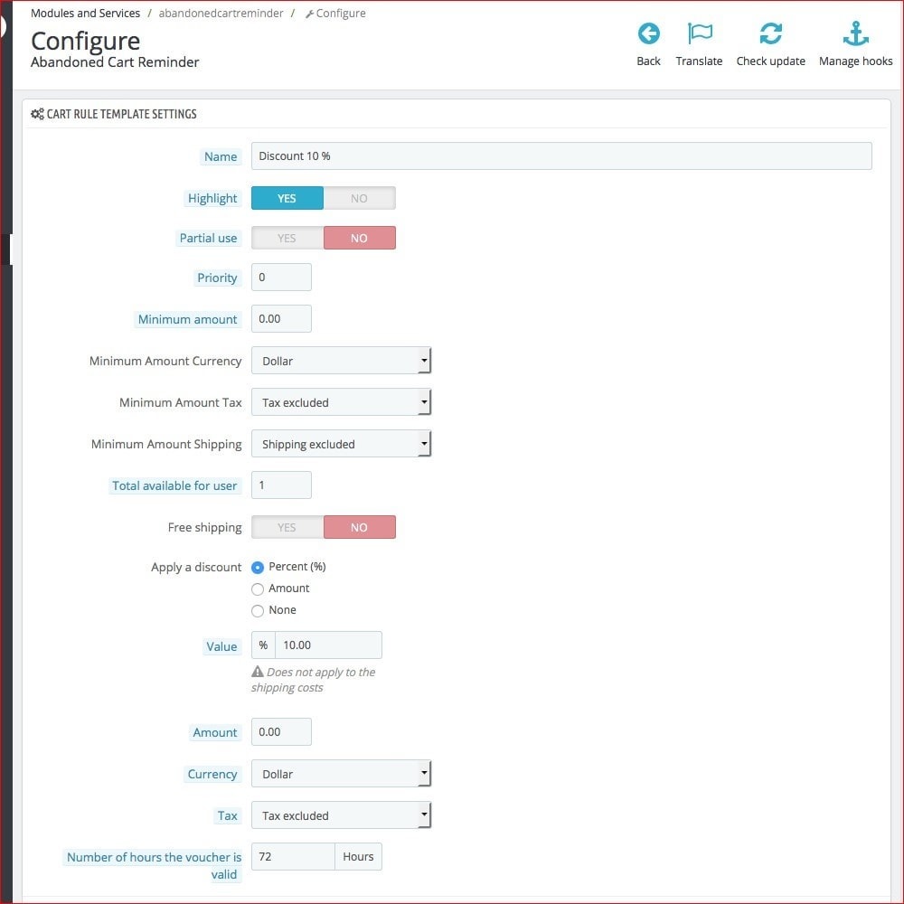Click the Currency label
Viewport: 904px width, 904px height.
coord(212,775)
